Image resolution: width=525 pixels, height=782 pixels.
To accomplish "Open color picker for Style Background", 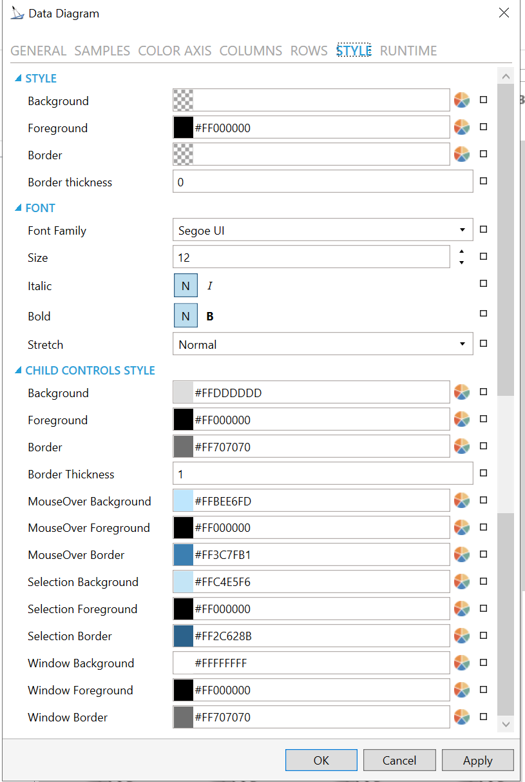I will pos(461,101).
